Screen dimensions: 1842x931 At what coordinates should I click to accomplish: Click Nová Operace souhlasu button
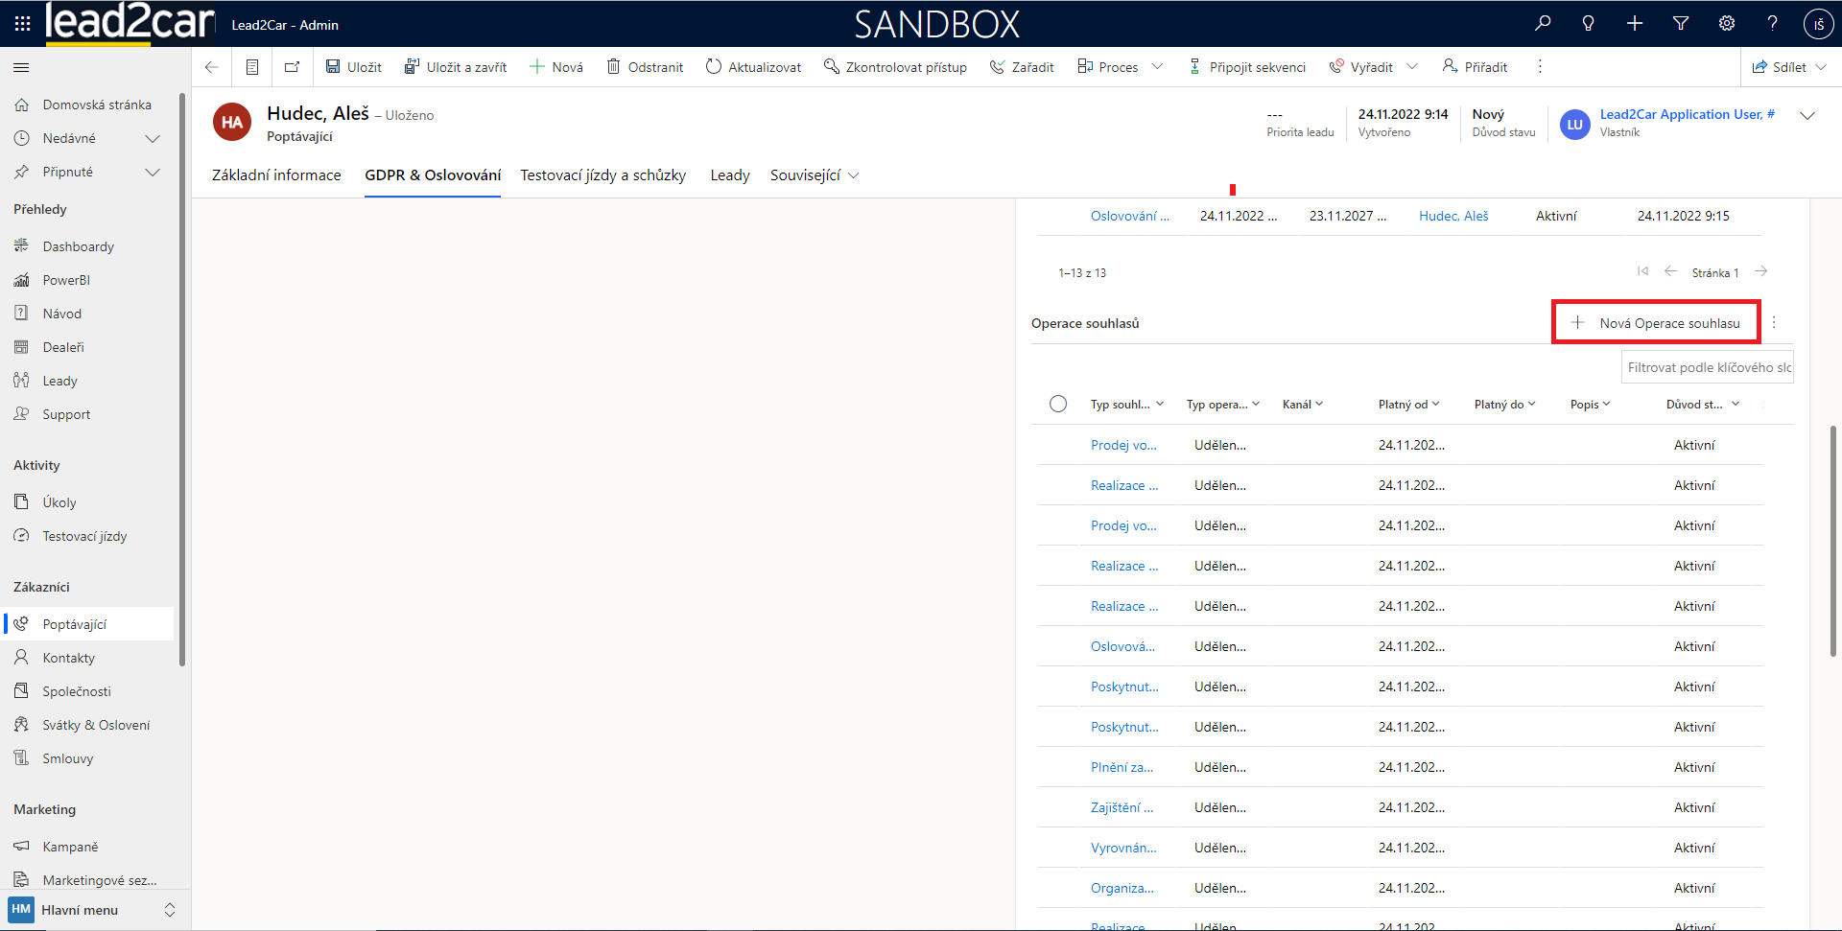pyautogui.click(x=1656, y=323)
